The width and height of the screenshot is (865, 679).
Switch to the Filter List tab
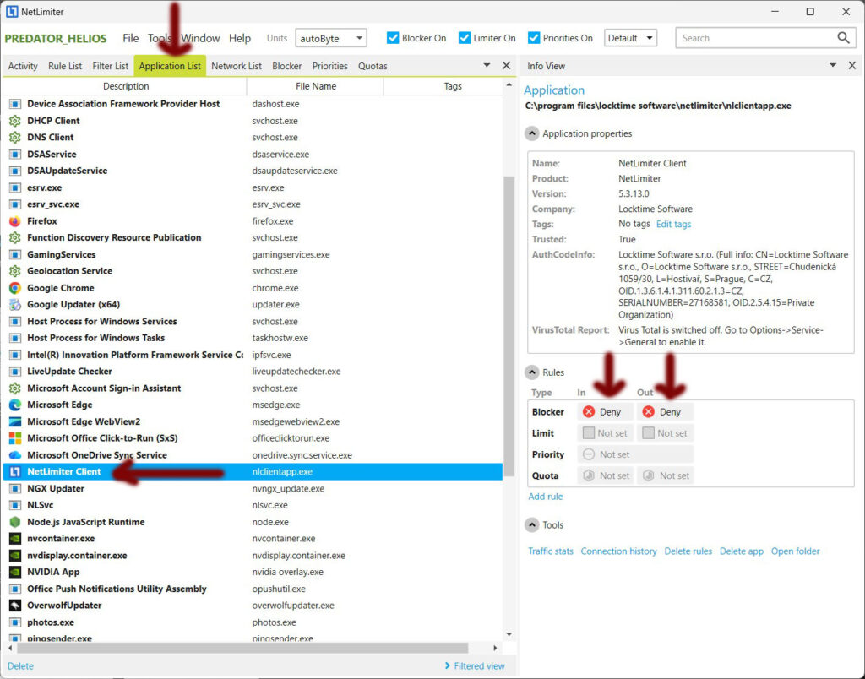click(111, 66)
